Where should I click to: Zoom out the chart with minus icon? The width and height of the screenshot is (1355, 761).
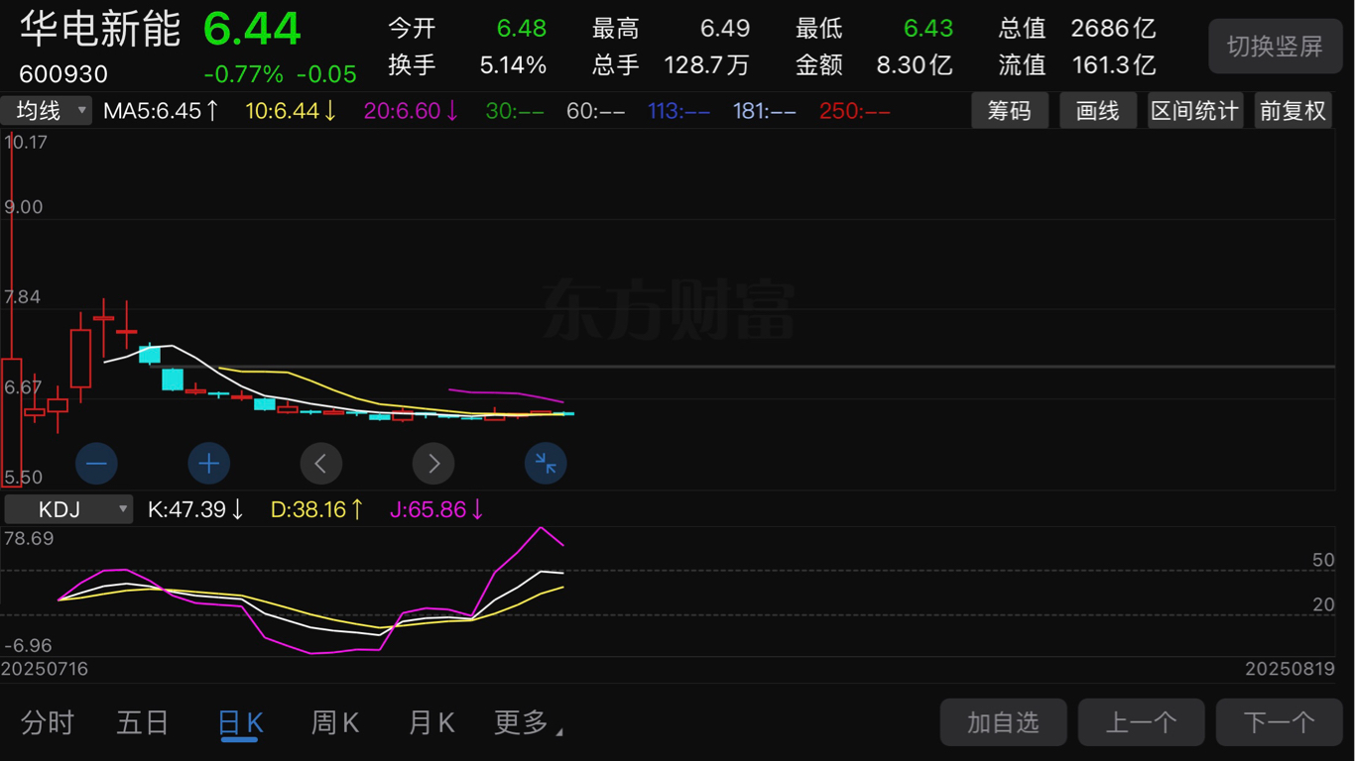97,463
